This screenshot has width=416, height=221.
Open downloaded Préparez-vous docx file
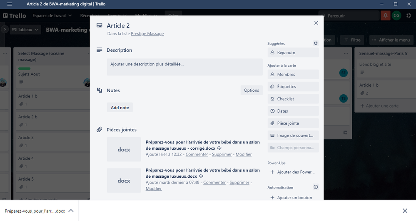(x=35, y=211)
